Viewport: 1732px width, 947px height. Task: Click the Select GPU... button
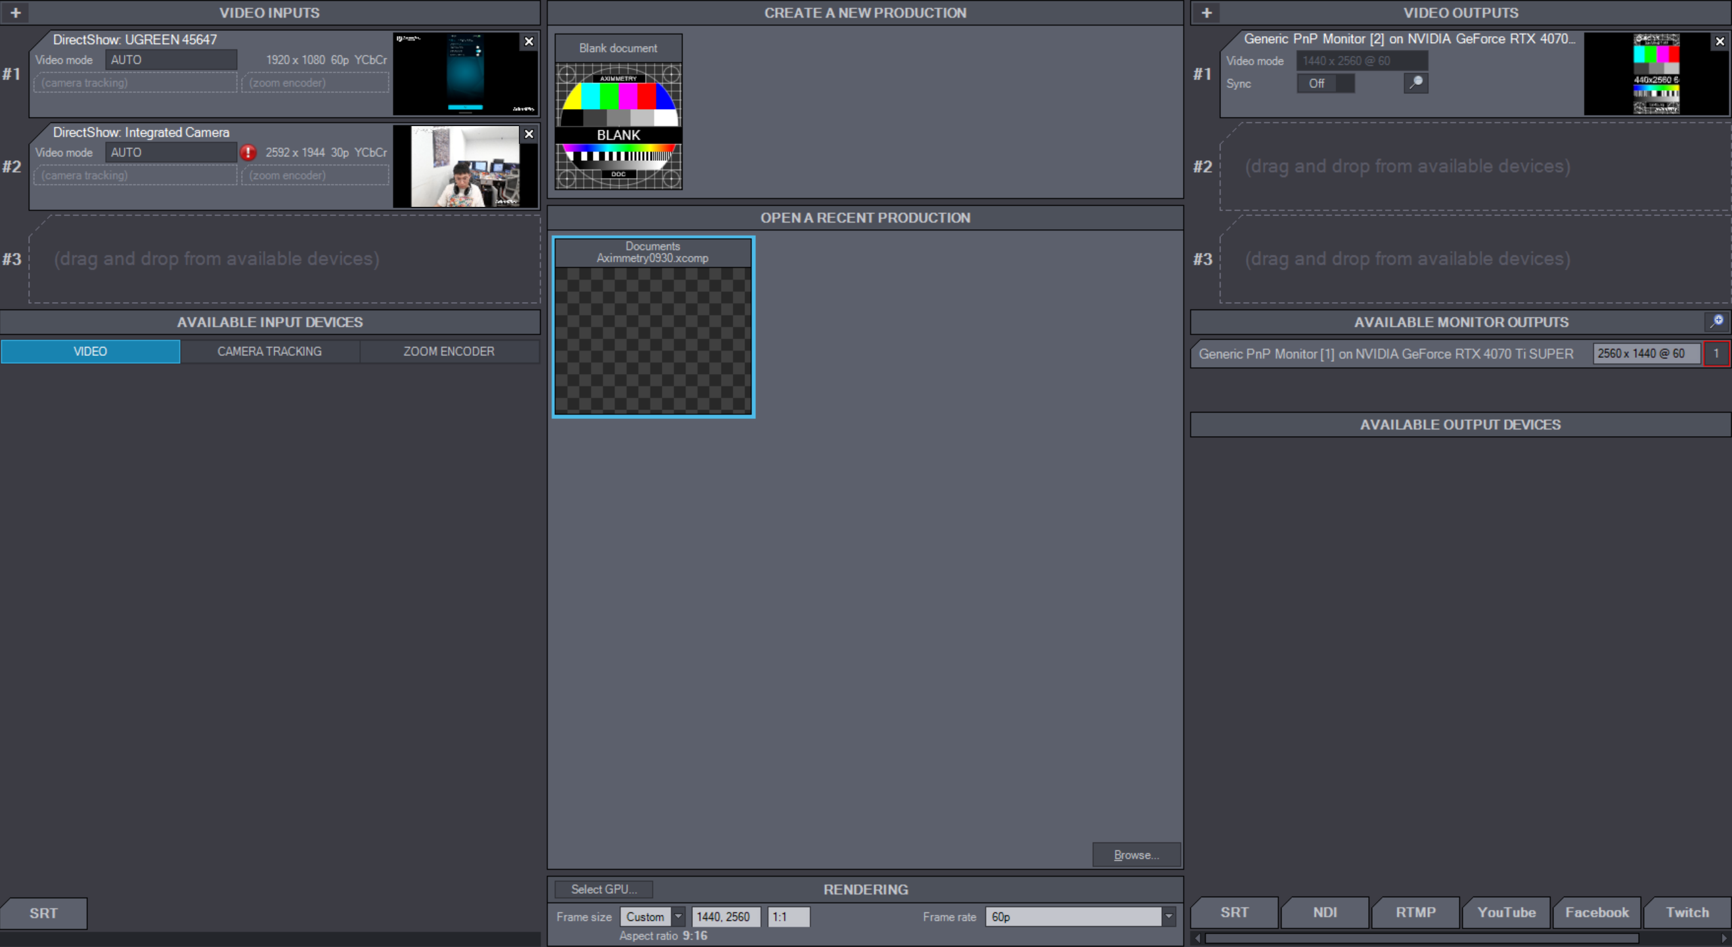tap(603, 889)
